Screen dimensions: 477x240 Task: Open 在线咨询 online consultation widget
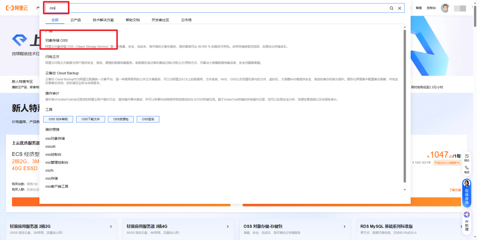[x=467, y=193]
